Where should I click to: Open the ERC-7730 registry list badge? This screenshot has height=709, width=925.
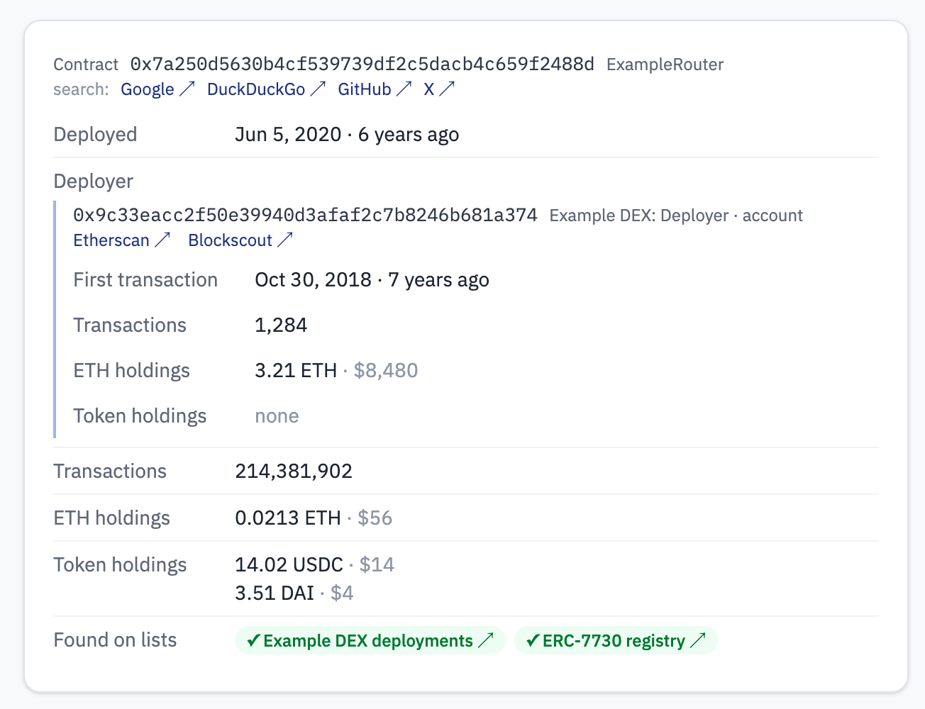(616, 641)
